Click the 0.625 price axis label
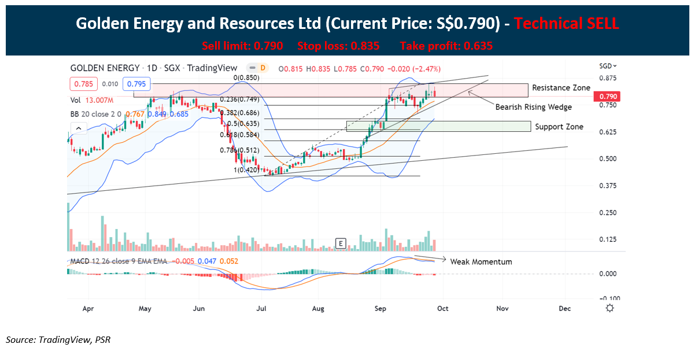Screen dimensions: 698x355 pos(607,132)
